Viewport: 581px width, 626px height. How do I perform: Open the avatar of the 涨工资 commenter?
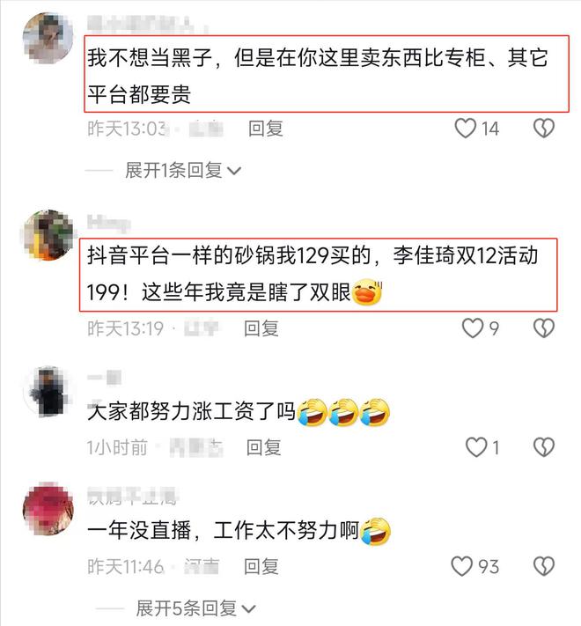tap(48, 391)
